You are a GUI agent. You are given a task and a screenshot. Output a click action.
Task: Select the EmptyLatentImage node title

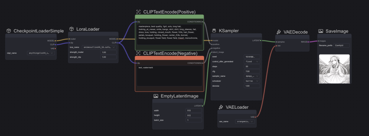[x=180, y=96]
